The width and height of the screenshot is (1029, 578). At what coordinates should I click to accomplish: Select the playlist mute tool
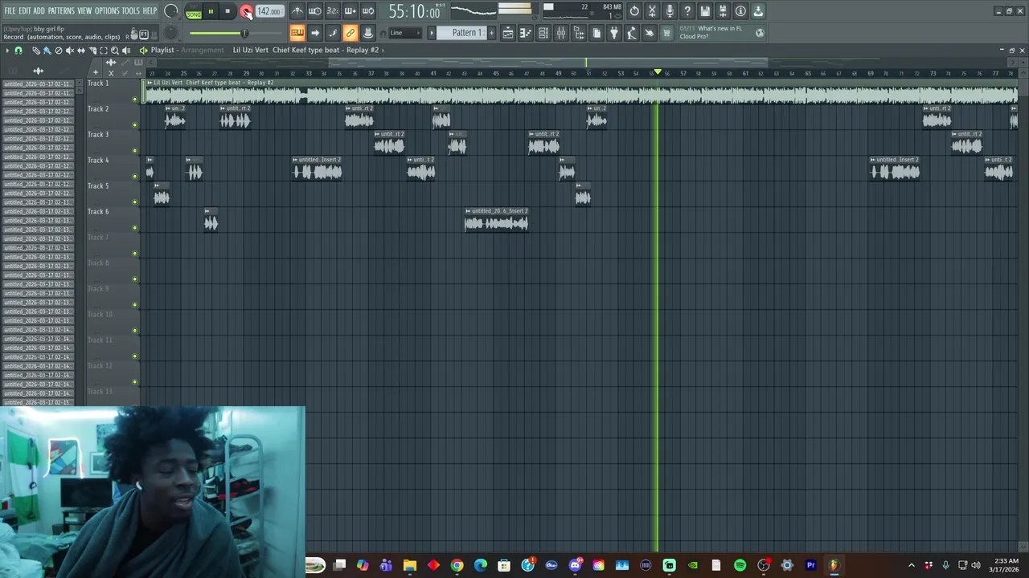click(69, 51)
